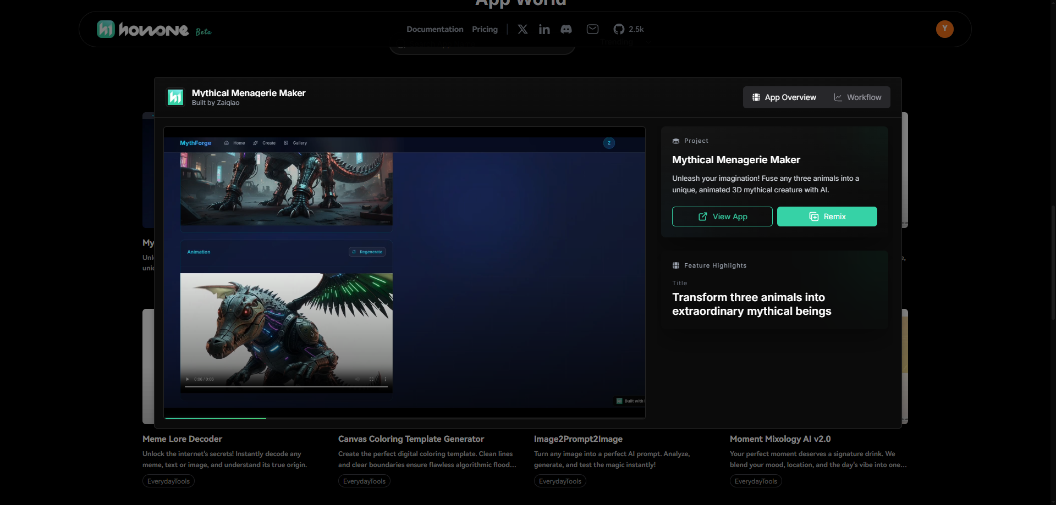Click the HowOne logo in header
The height and width of the screenshot is (505, 1056).
tap(143, 29)
